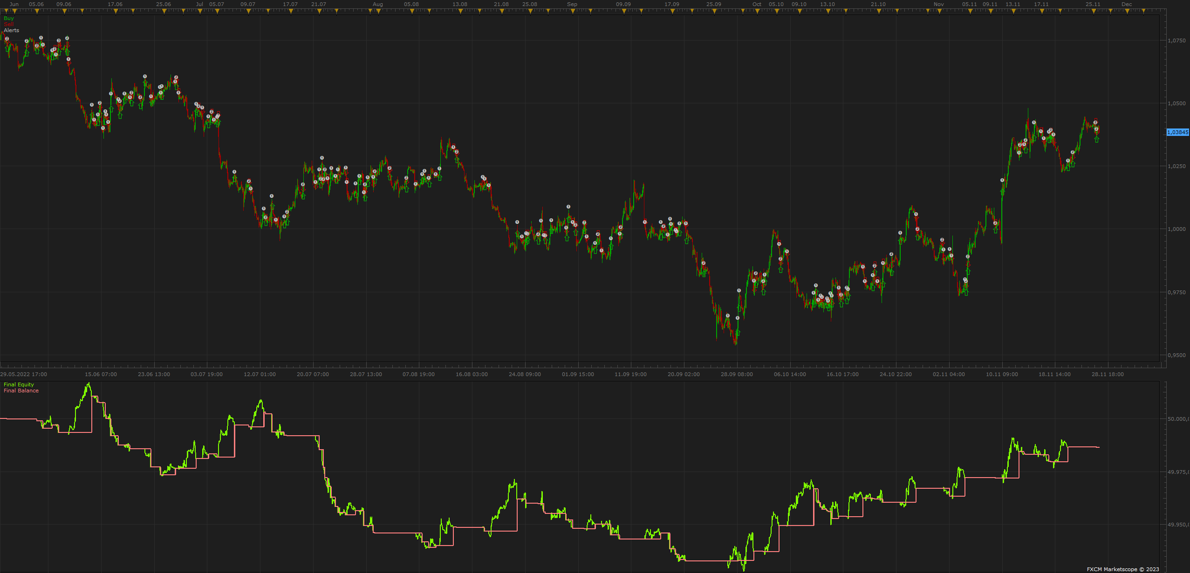Click the '20.07 07:00' date label

tap(313, 374)
